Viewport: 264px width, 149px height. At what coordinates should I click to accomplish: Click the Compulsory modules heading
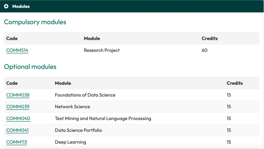click(x=35, y=22)
